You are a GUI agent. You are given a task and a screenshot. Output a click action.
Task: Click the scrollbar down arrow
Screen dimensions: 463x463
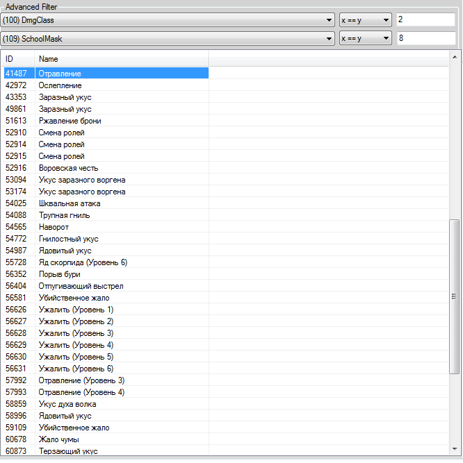coord(455,448)
